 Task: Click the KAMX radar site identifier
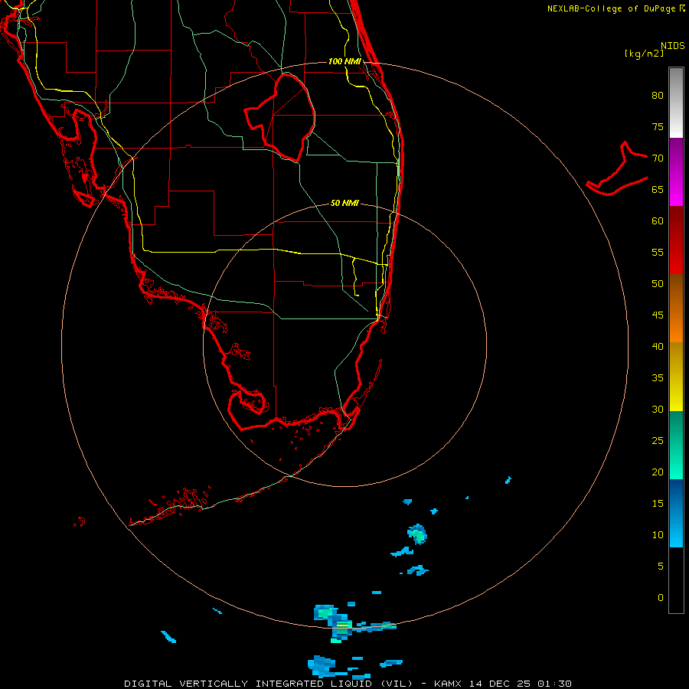point(448,684)
